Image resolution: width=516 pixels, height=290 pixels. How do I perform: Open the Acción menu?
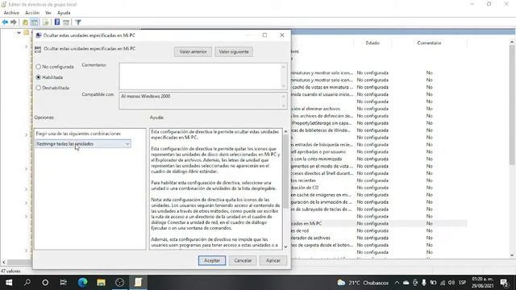point(32,13)
